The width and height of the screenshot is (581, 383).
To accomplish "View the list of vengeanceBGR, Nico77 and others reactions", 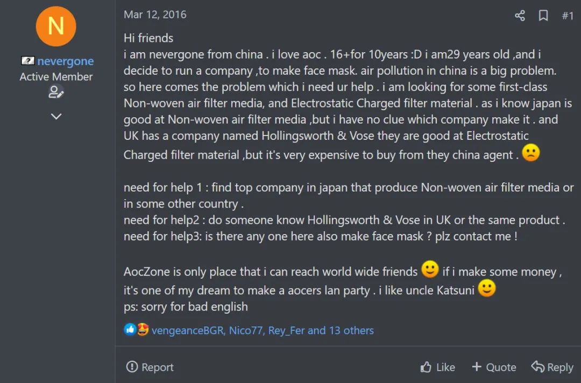I will 263,330.
